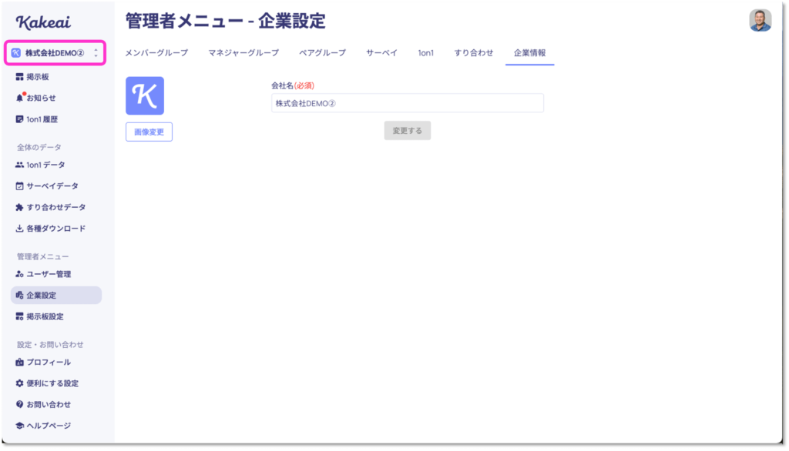Click the お問い合わせ question mark icon
This screenshot has width=789, height=451.
(19, 404)
